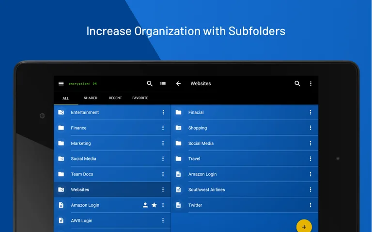Click the shared-user icon on Amazon Login
The width and height of the screenshot is (372, 232).
(x=145, y=205)
